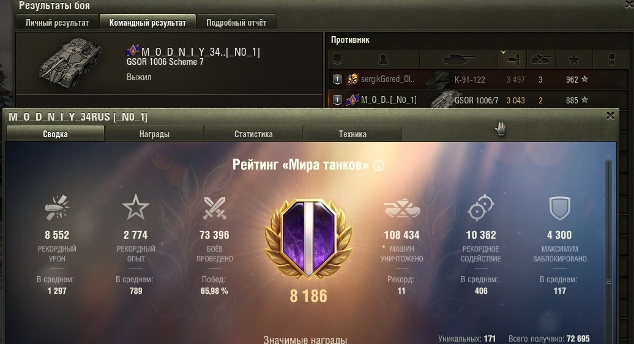Sort enemy list by experience star column
The height and width of the screenshot is (344, 634).
tap(574, 60)
